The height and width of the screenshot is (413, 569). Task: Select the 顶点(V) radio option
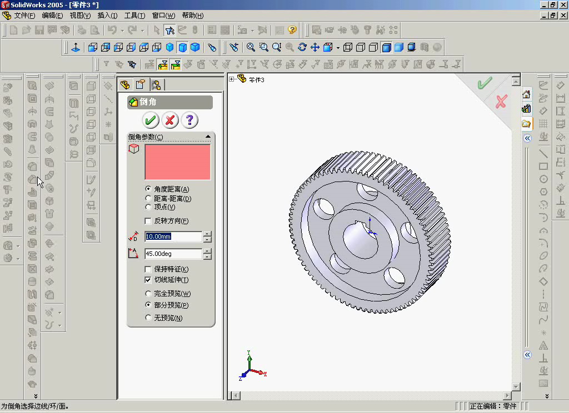(x=148, y=206)
